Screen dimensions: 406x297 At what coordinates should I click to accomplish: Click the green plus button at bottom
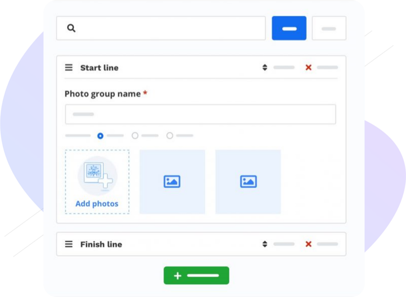(196, 275)
